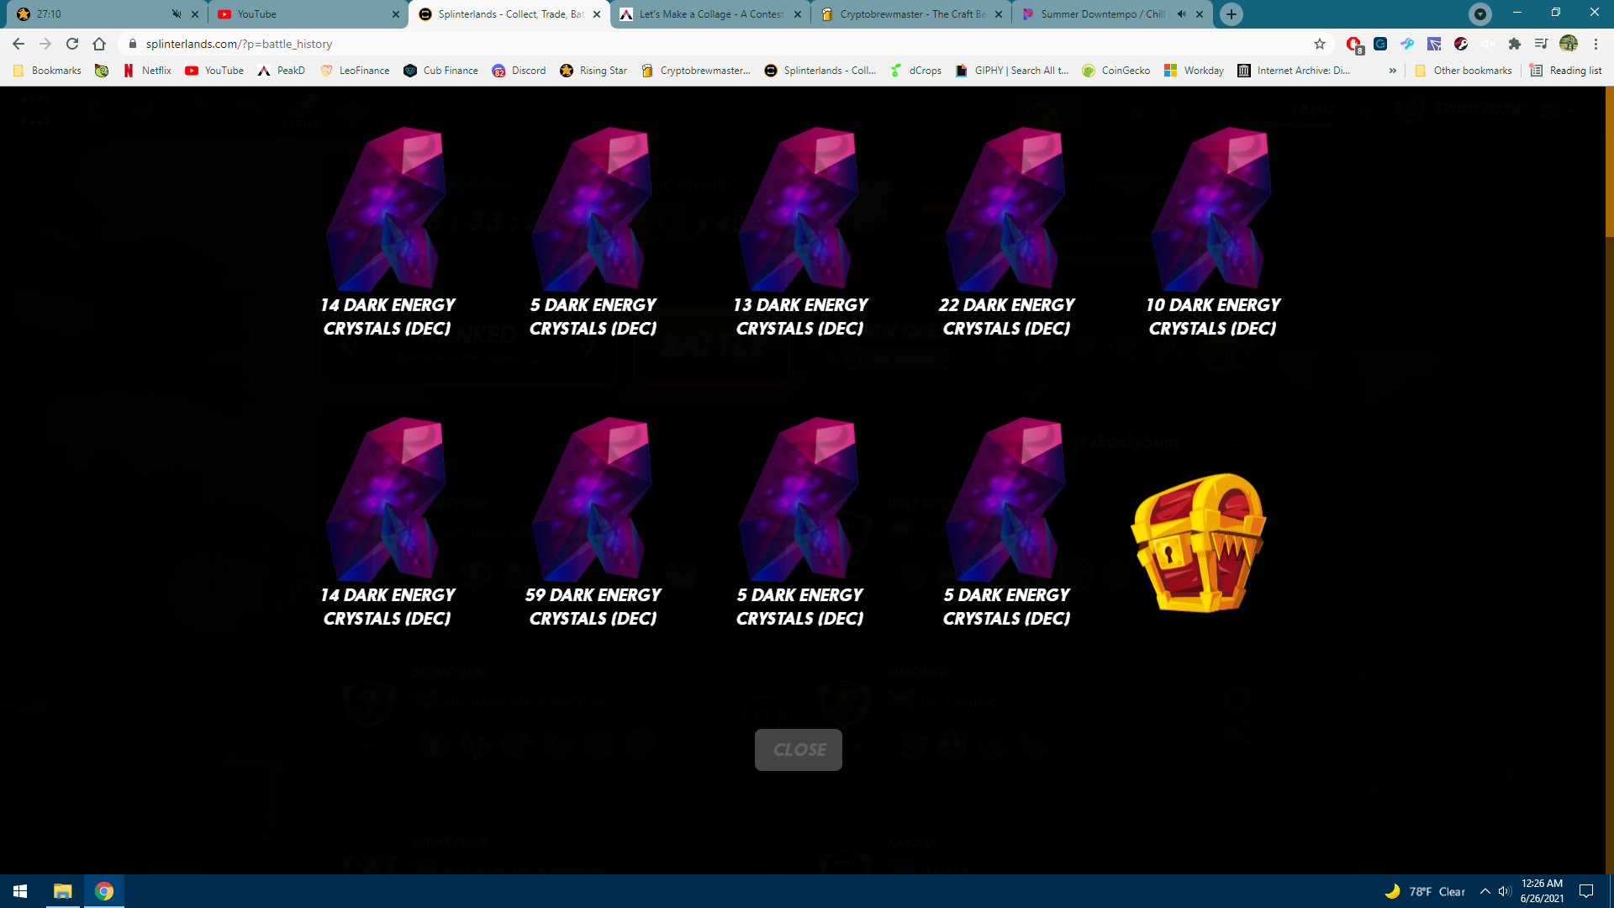This screenshot has width=1614, height=908.
Task: Open the Rising Star bookmark
Action: click(x=593, y=71)
